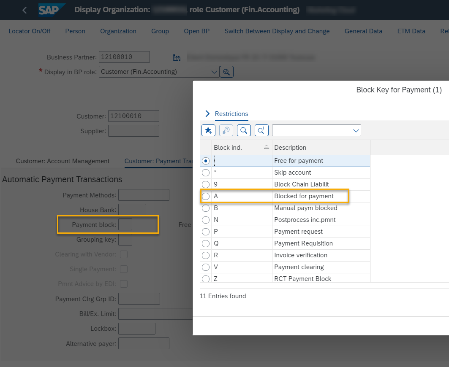Click Switch Between Display and Change

(x=277, y=31)
